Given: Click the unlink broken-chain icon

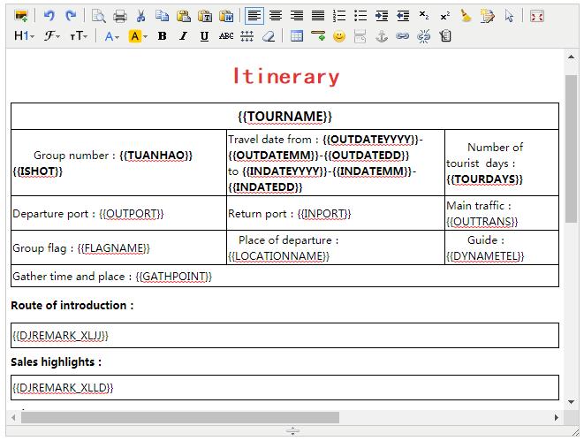Looking at the screenshot, I should click(x=423, y=36).
